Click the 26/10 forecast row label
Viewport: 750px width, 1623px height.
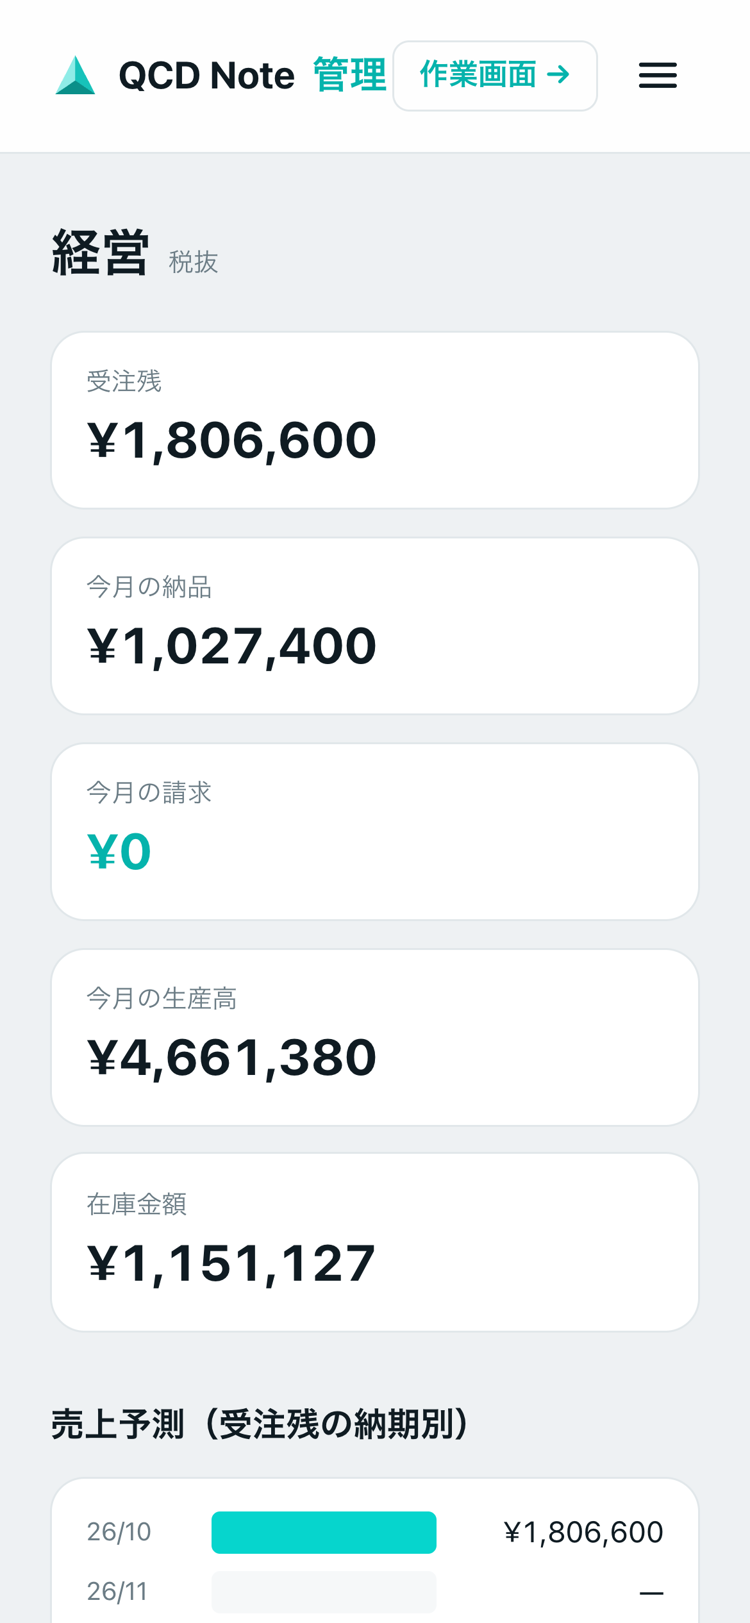pos(119,1532)
